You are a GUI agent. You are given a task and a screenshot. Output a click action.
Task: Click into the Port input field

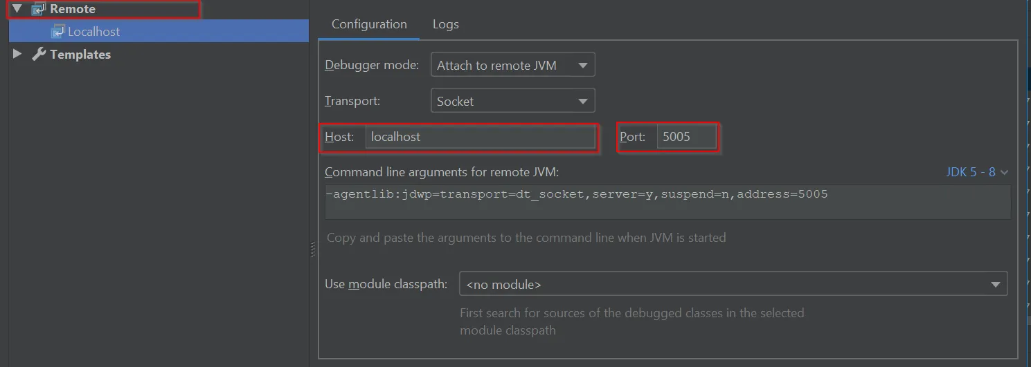686,137
